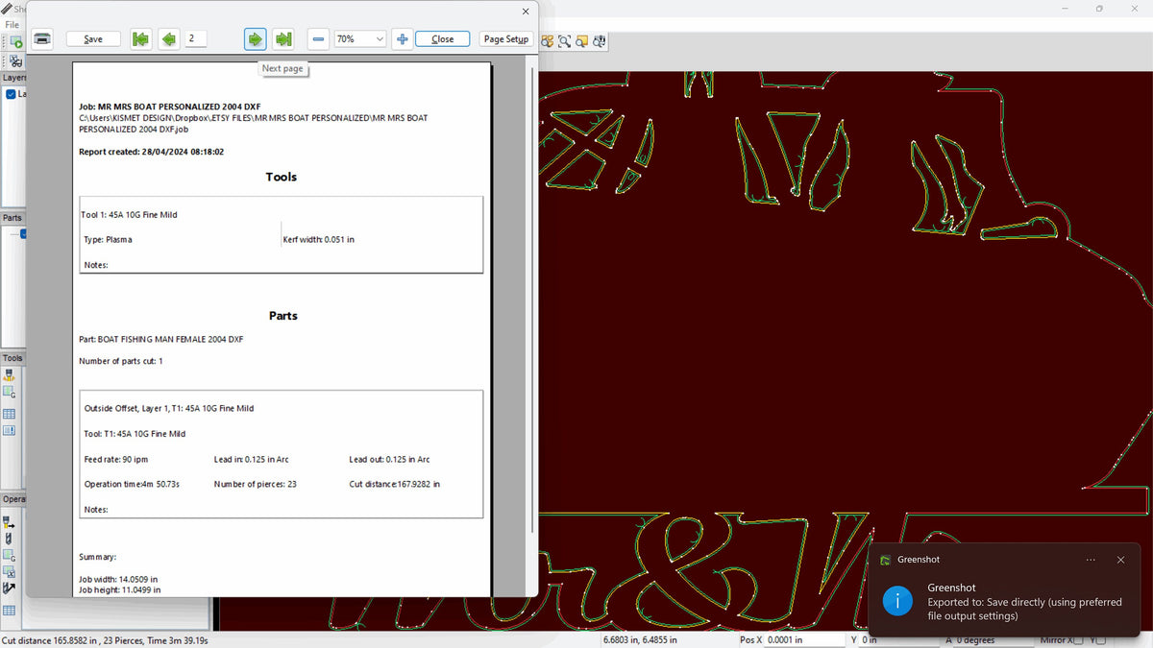Click the Operations panel header
This screenshot has height=648, width=1153.
12,499
